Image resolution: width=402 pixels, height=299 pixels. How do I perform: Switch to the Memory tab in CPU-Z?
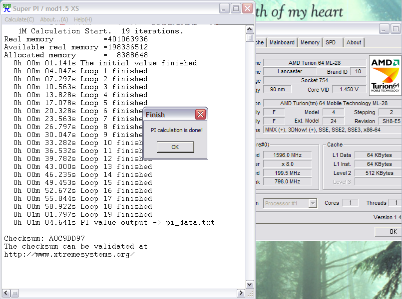310,42
